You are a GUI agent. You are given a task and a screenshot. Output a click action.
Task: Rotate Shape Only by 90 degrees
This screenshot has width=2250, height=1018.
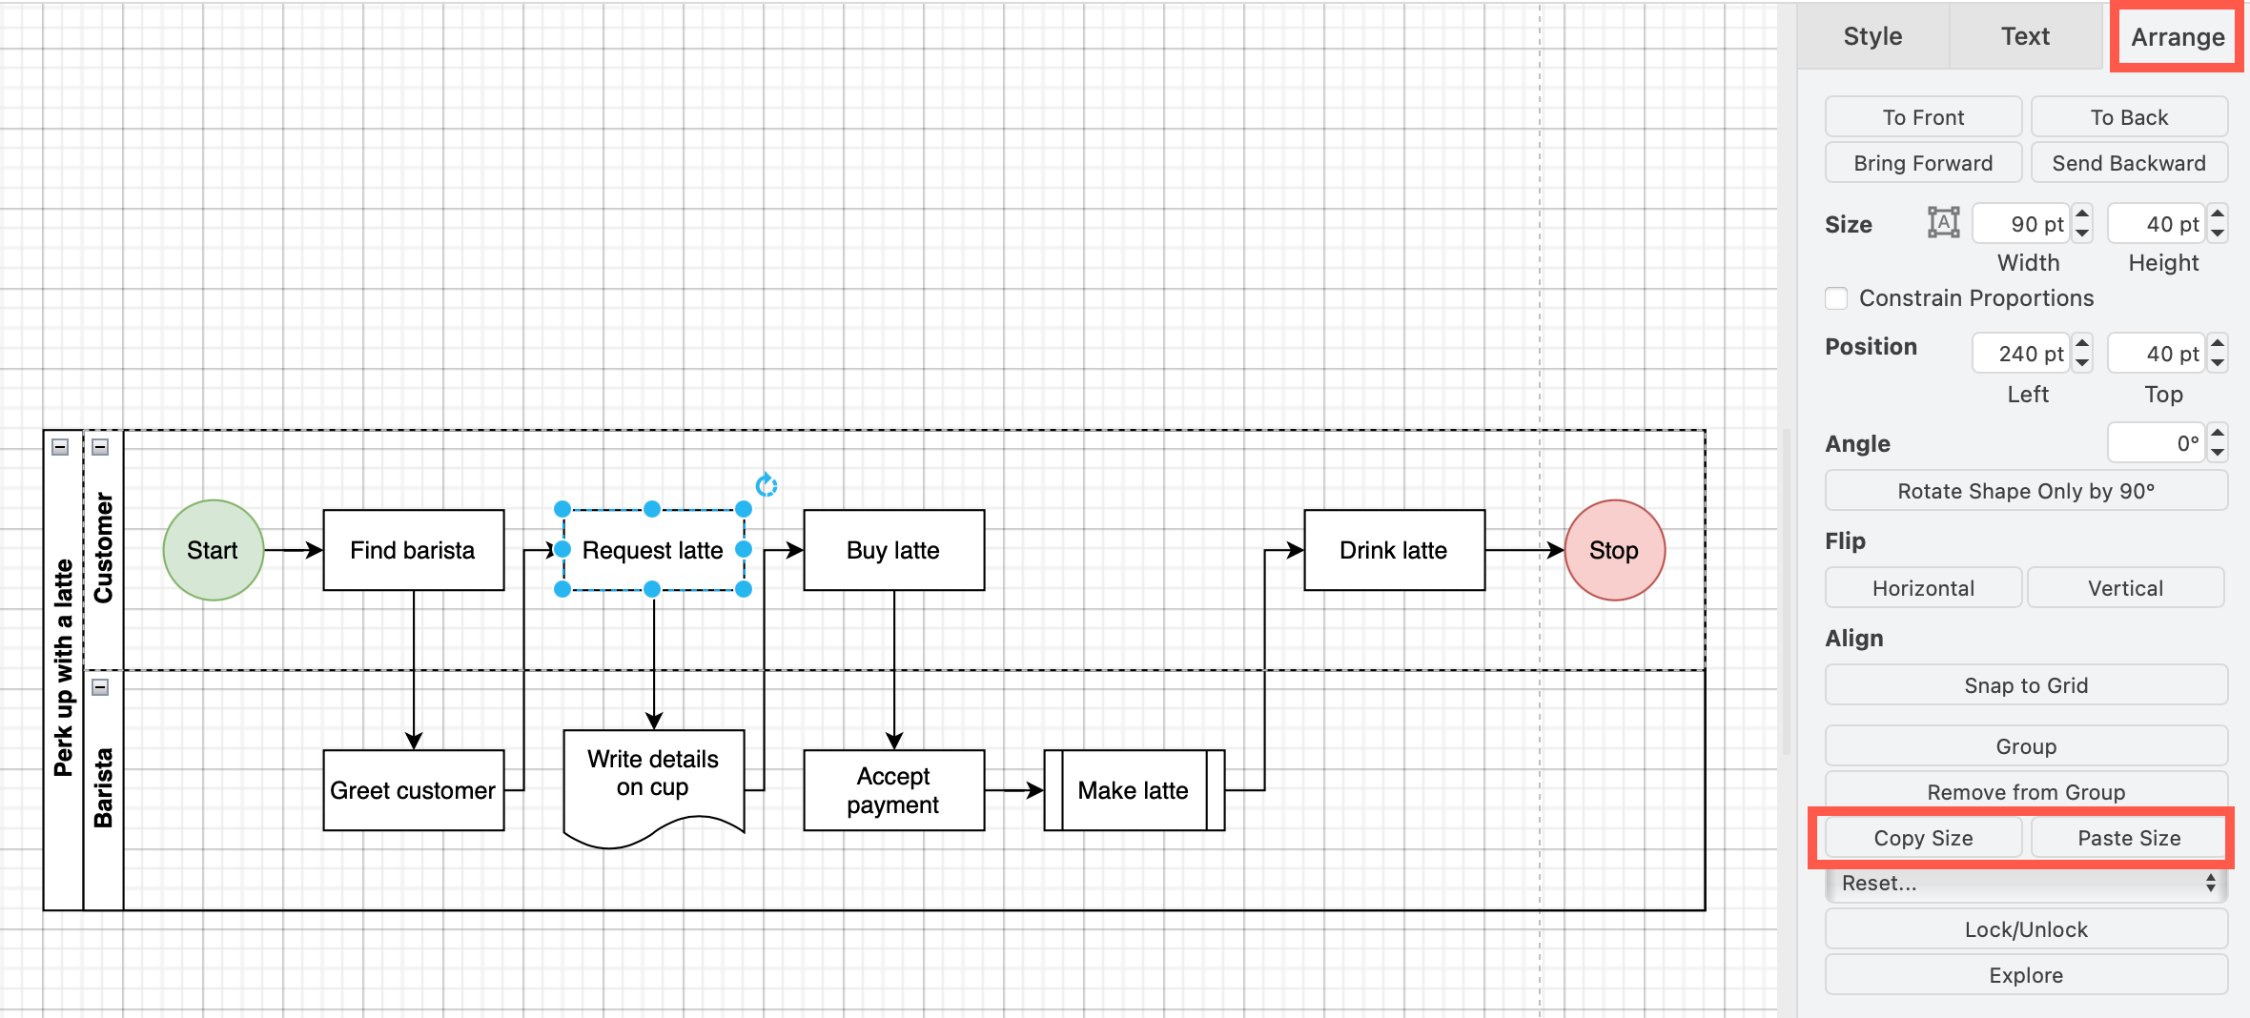tap(2025, 490)
